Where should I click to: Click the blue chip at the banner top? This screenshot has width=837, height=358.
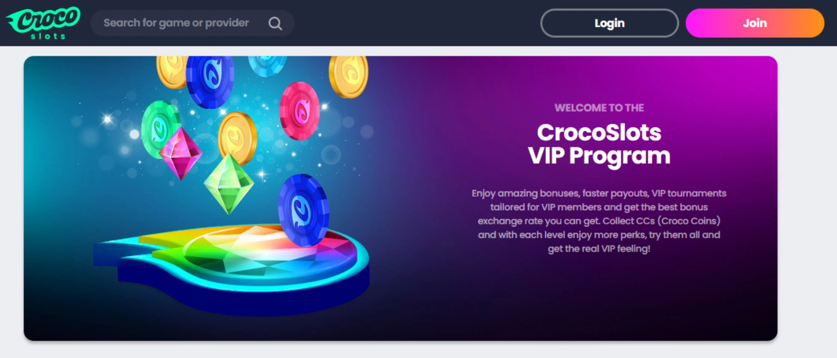point(210,81)
